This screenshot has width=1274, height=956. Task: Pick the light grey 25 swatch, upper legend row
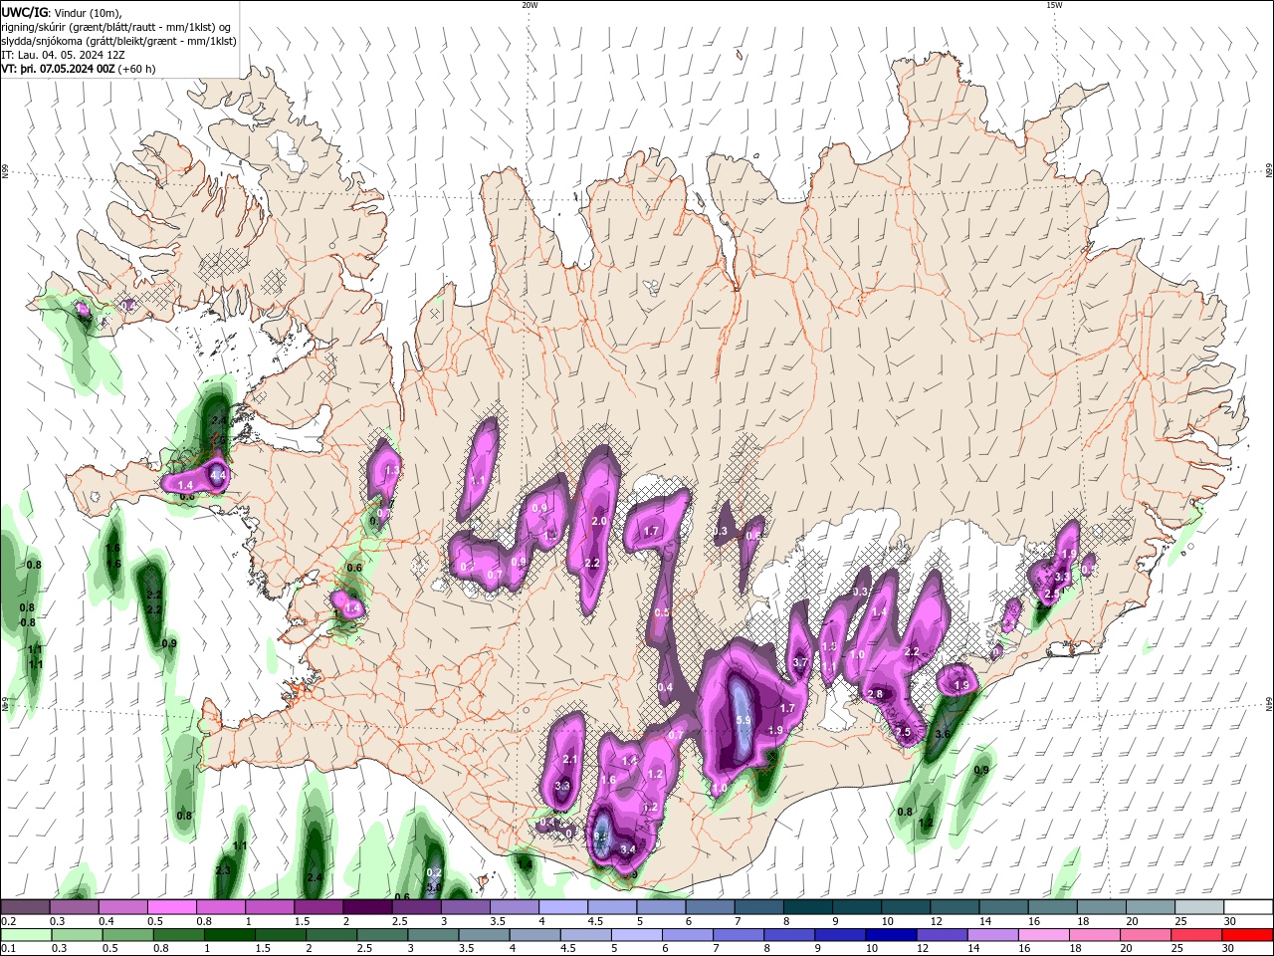(1201, 907)
